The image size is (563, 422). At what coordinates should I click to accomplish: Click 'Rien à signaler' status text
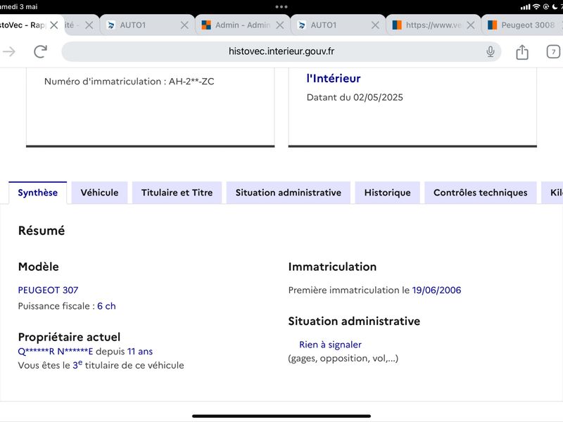[x=330, y=345]
